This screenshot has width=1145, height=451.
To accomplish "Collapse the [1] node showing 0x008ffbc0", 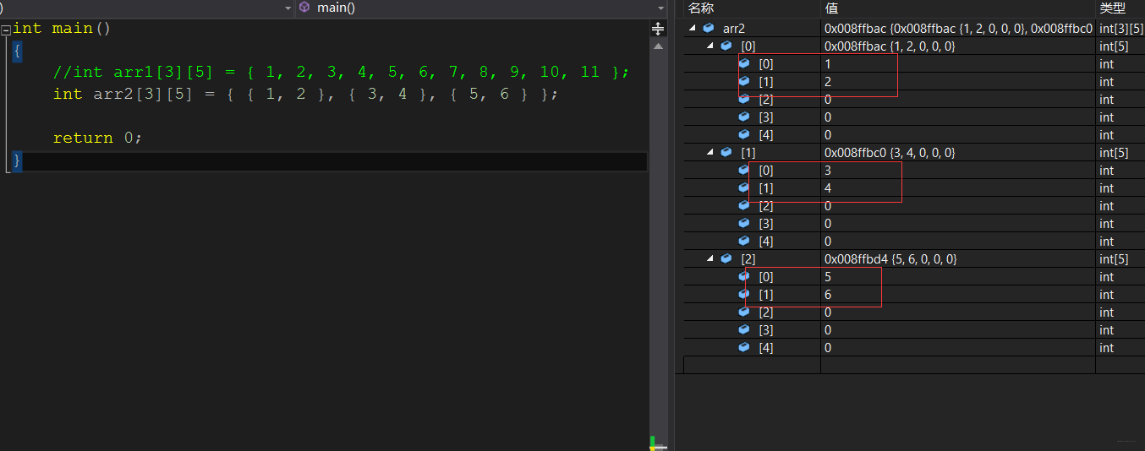I will point(710,152).
